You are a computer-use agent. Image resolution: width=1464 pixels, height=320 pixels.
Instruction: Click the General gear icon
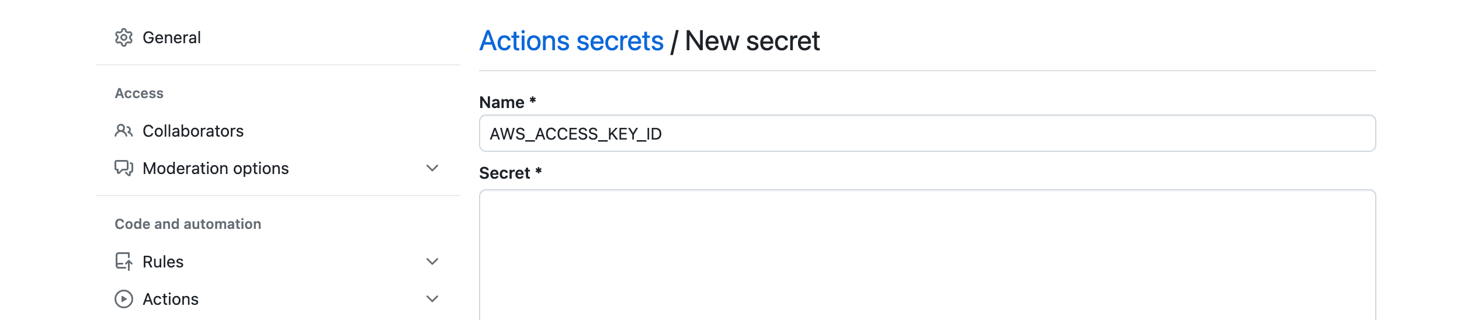click(124, 37)
